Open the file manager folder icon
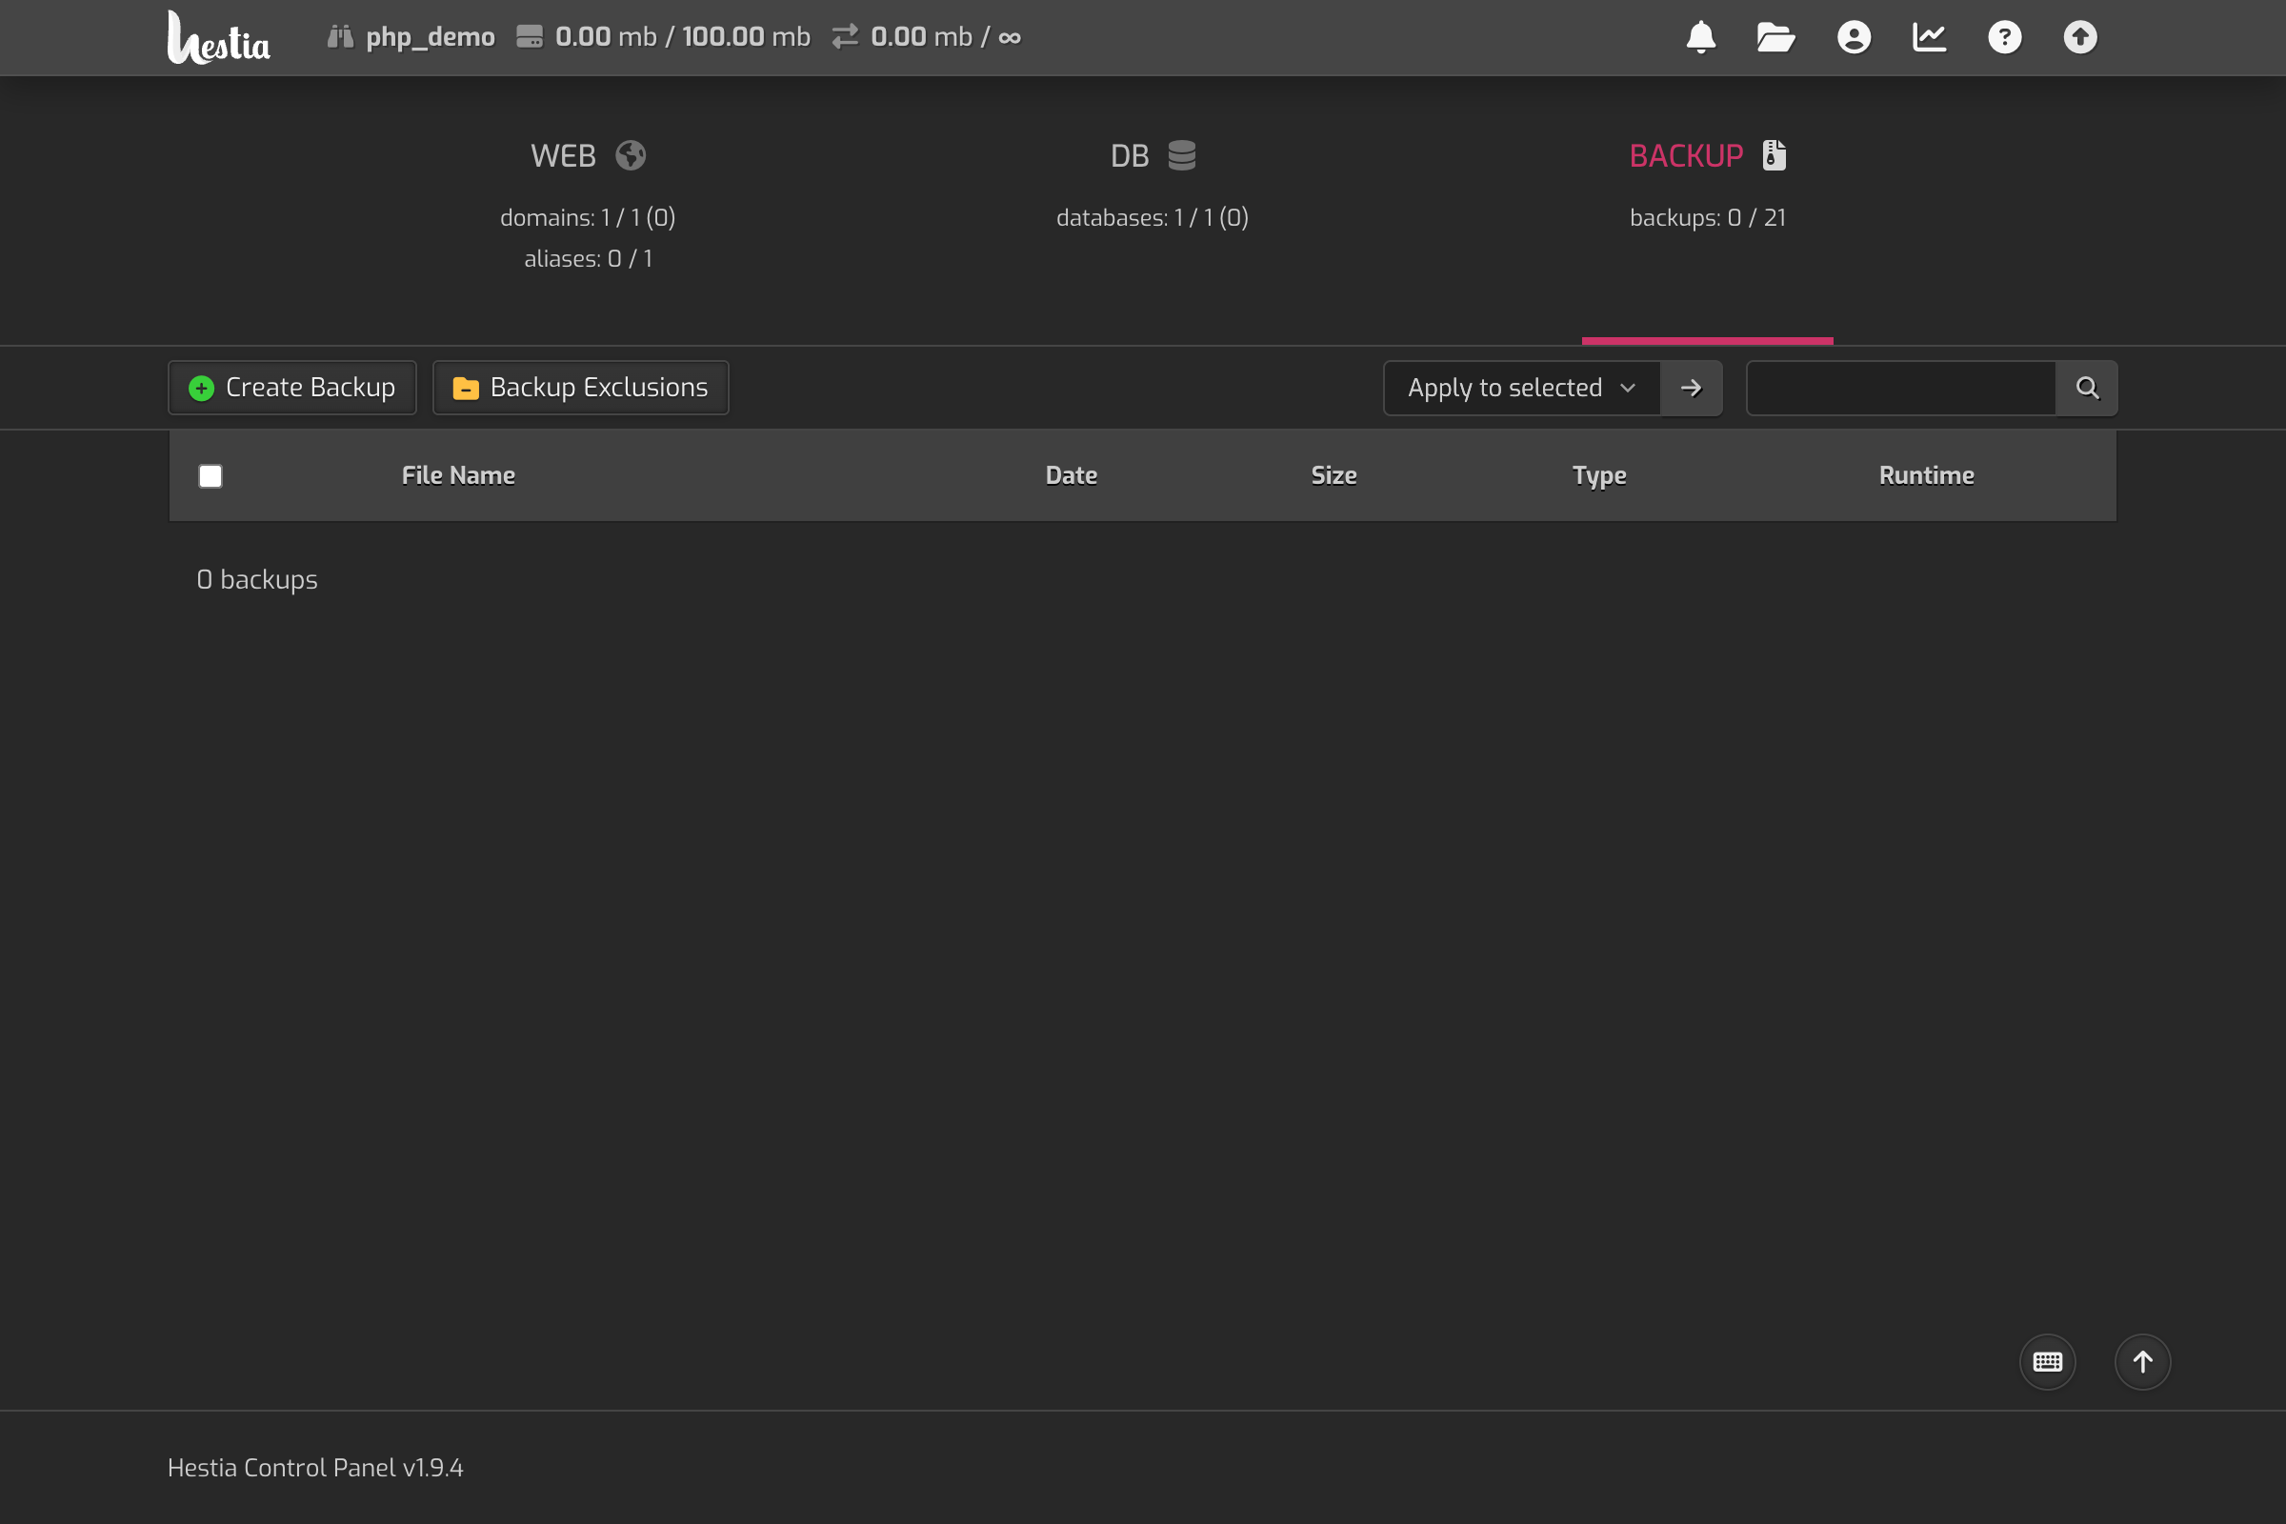 pos(1775,37)
